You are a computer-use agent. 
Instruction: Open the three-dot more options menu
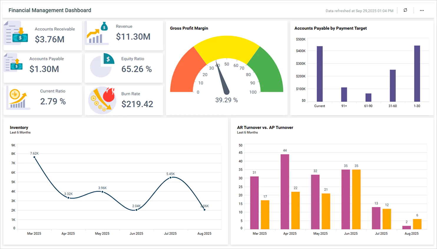(x=422, y=10)
